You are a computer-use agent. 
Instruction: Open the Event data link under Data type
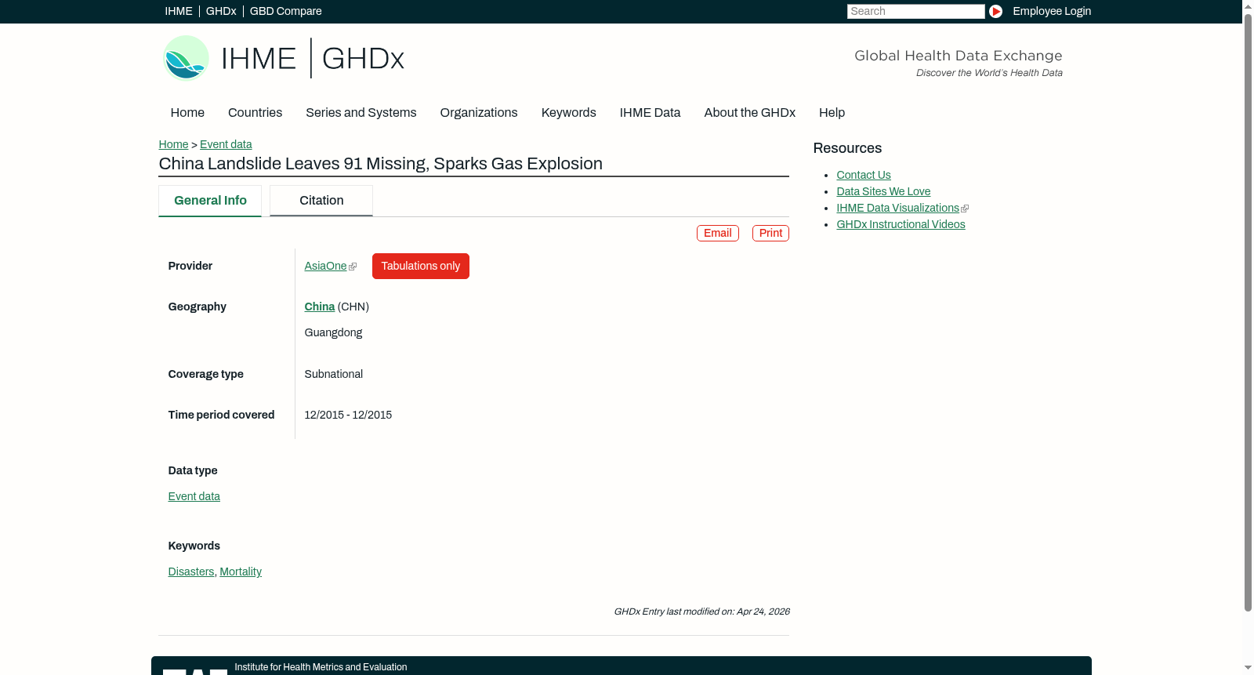point(194,496)
